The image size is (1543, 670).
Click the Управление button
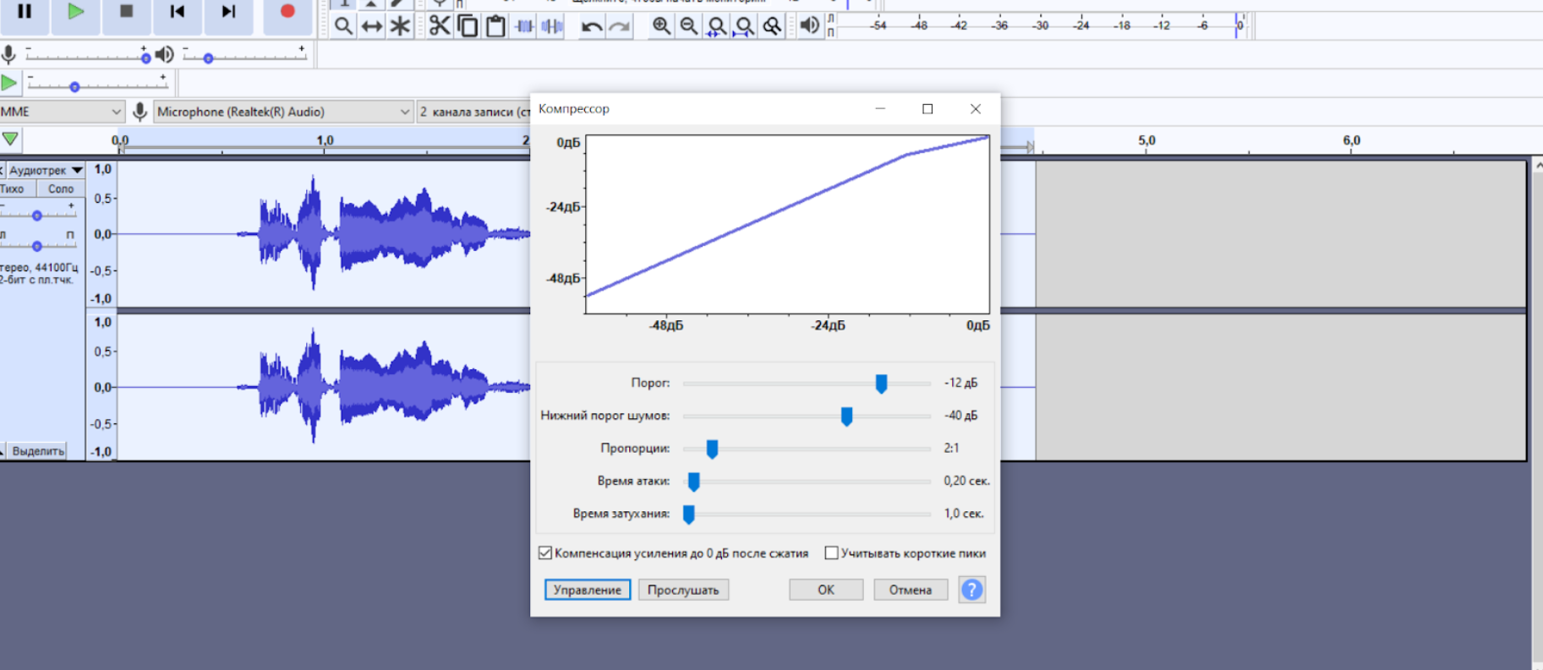[588, 590]
